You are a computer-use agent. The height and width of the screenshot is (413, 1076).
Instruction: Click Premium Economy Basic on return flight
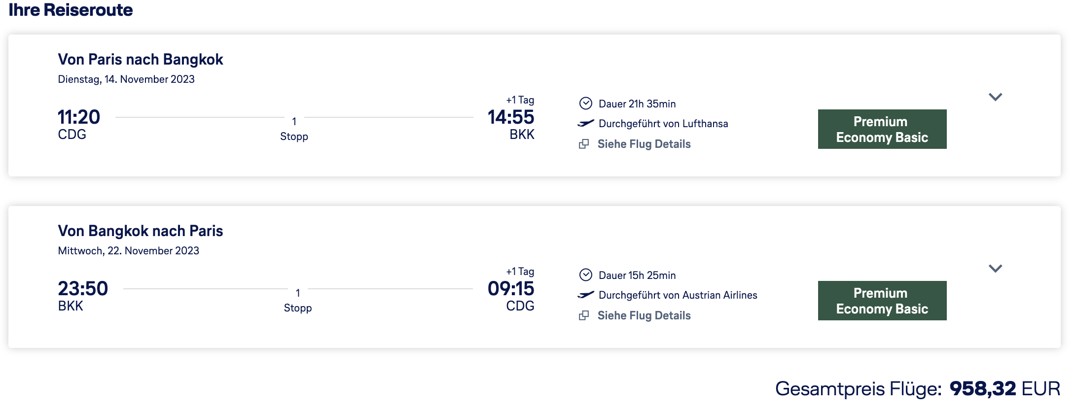click(882, 301)
